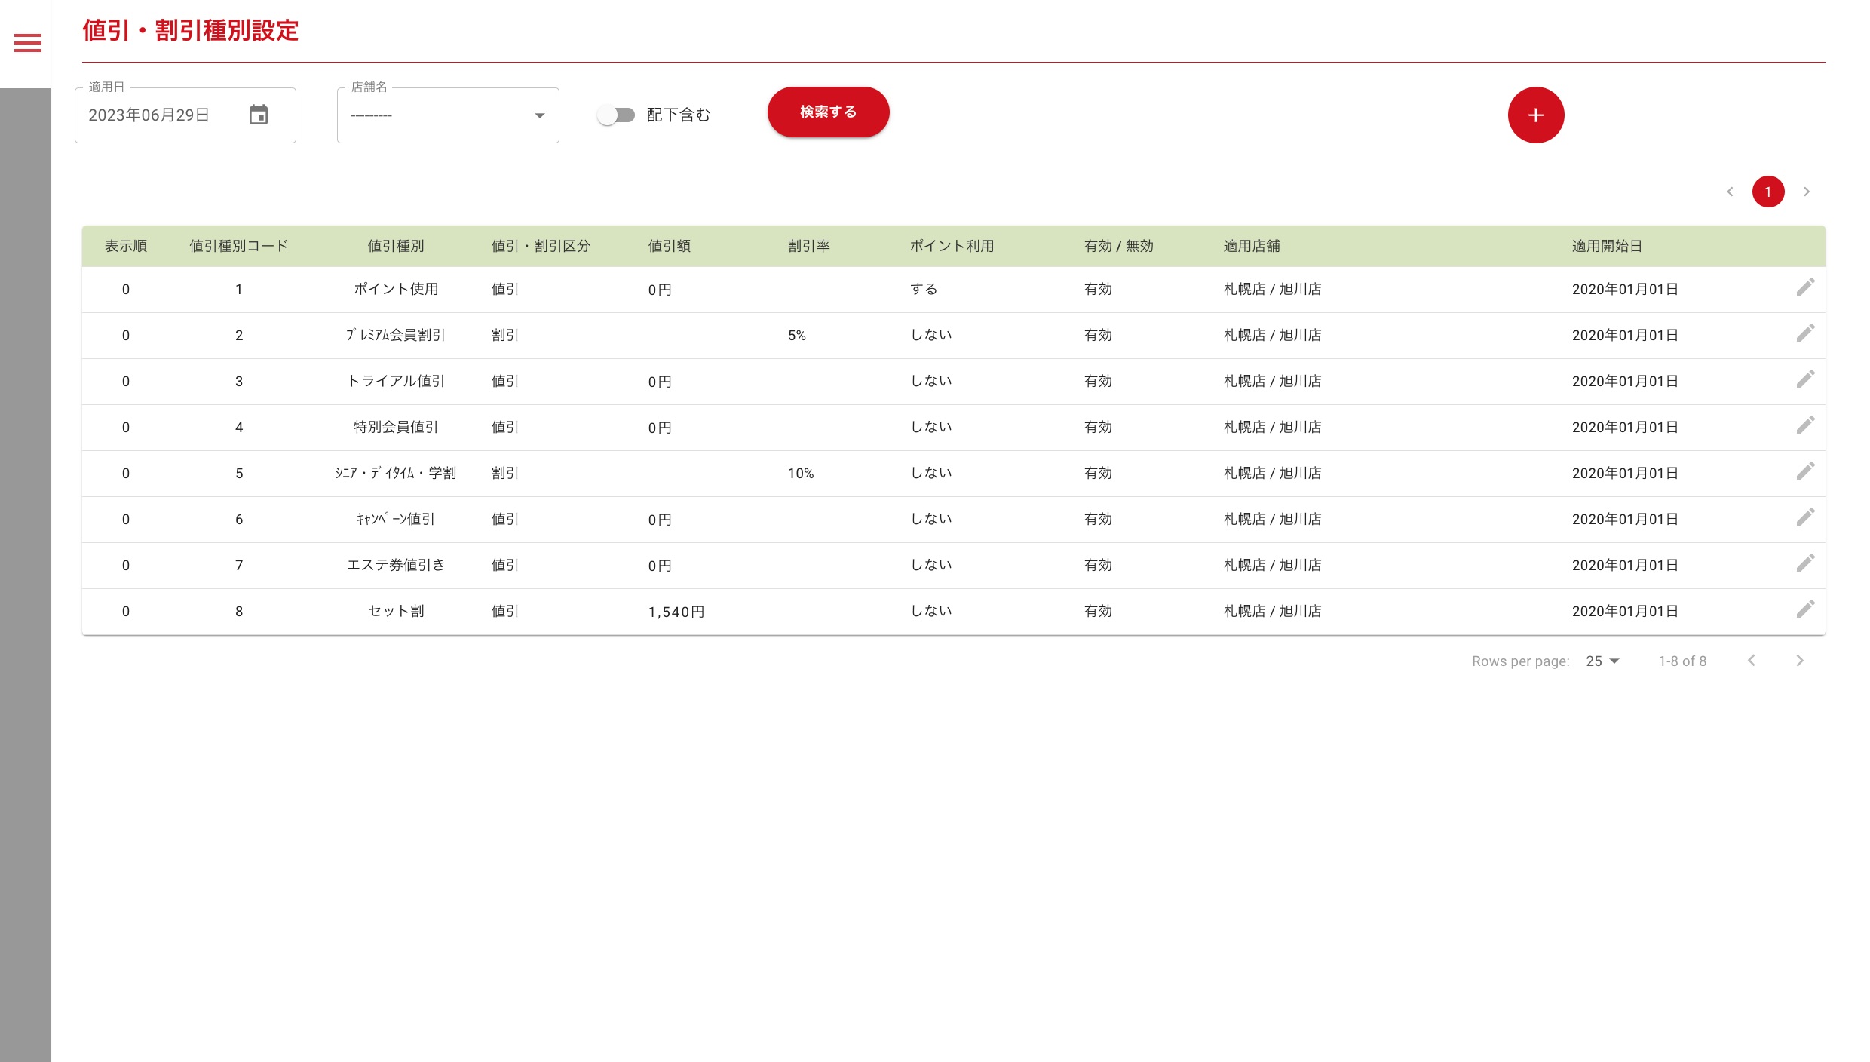The image size is (1870, 1062).
Task: Sort by 表示順 column header
Action: coord(126,246)
